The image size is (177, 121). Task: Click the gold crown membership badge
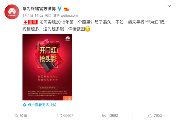66,9
